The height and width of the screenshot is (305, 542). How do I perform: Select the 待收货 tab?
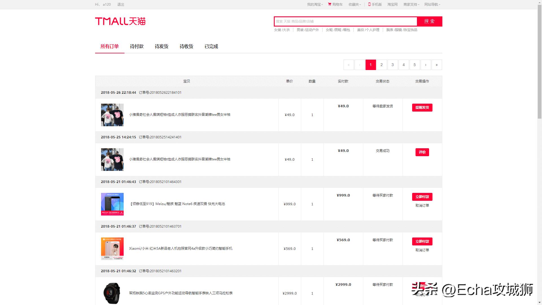tap(186, 46)
